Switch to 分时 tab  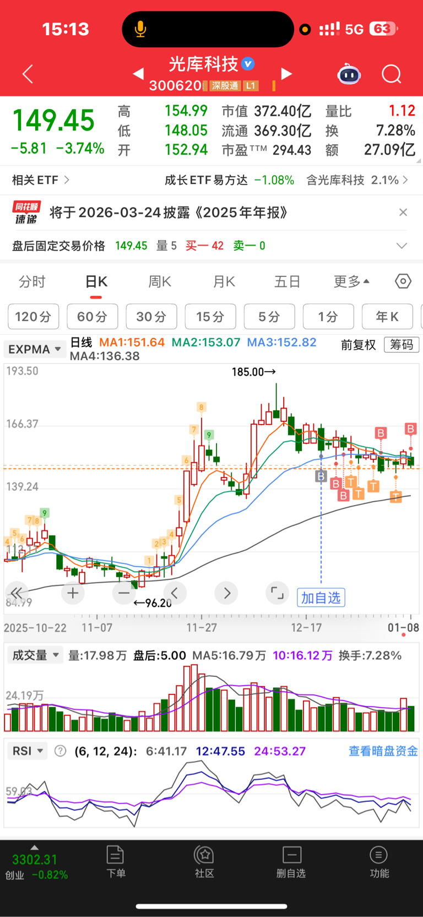32,281
